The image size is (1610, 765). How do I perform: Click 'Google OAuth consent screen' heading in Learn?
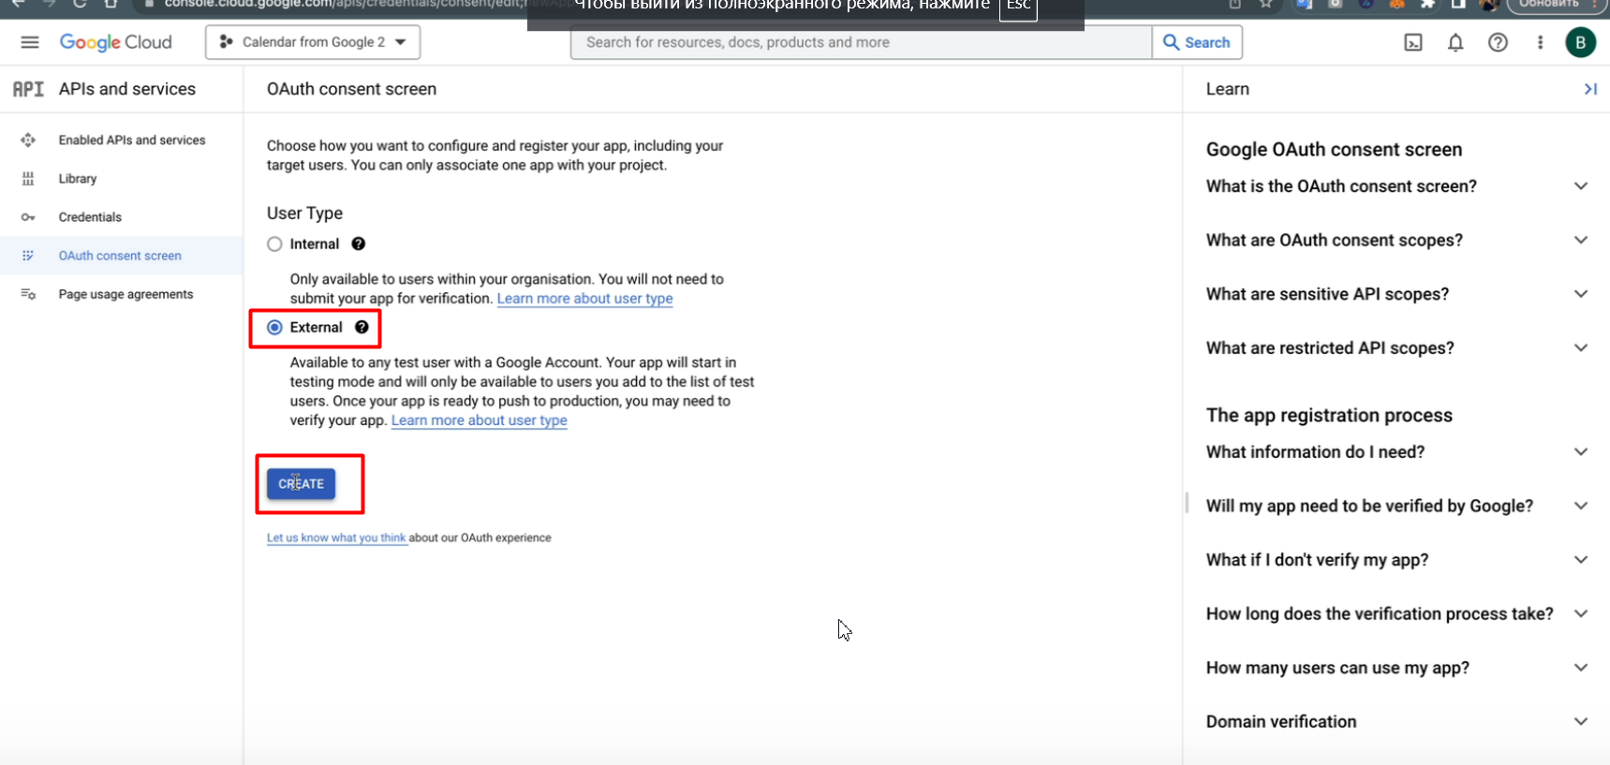tap(1334, 150)
